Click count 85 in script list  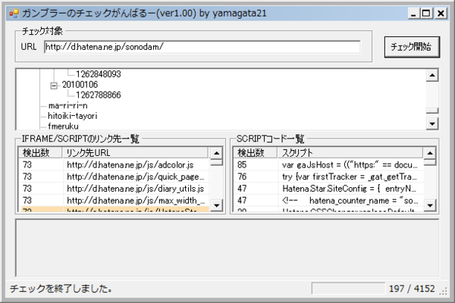coord(242,164)
